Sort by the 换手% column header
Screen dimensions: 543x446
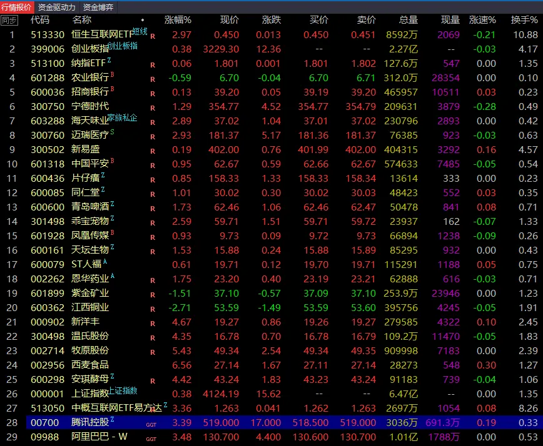pos(524,20)
